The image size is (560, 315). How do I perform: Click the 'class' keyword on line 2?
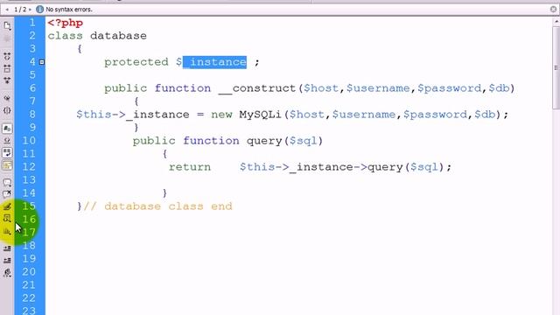pyautogui.click(x=66, y=36)
